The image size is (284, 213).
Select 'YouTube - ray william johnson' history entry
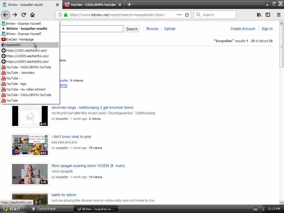point(30,89)
